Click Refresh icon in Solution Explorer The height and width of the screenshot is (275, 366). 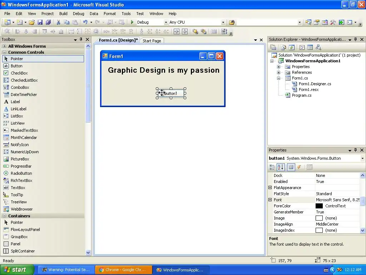[x=292, y=48]
